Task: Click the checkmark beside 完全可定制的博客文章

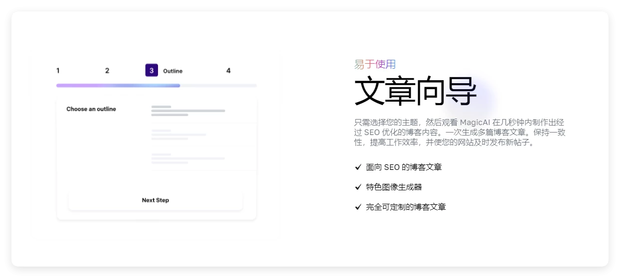Action: click(357, 207)
